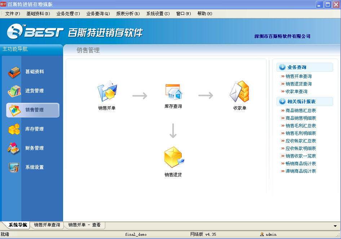Open the 销售退货 yellow box icon
Image resolution: width=341 pixels, height=239 pixels.
click(174, 157)
